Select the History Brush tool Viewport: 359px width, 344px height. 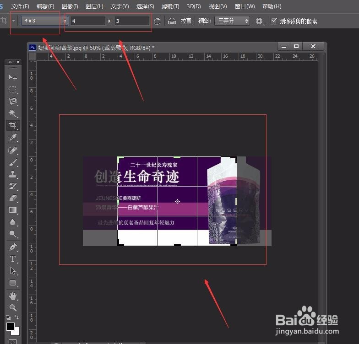tap(13, 186)
